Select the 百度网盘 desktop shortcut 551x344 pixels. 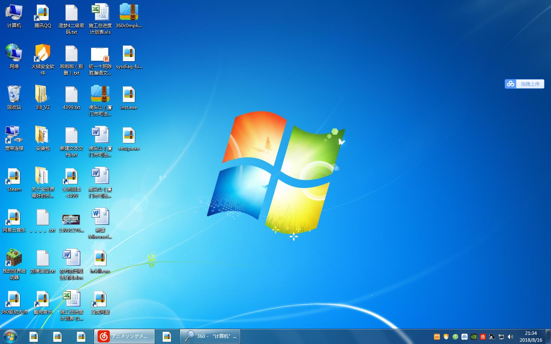click(100, 300)
